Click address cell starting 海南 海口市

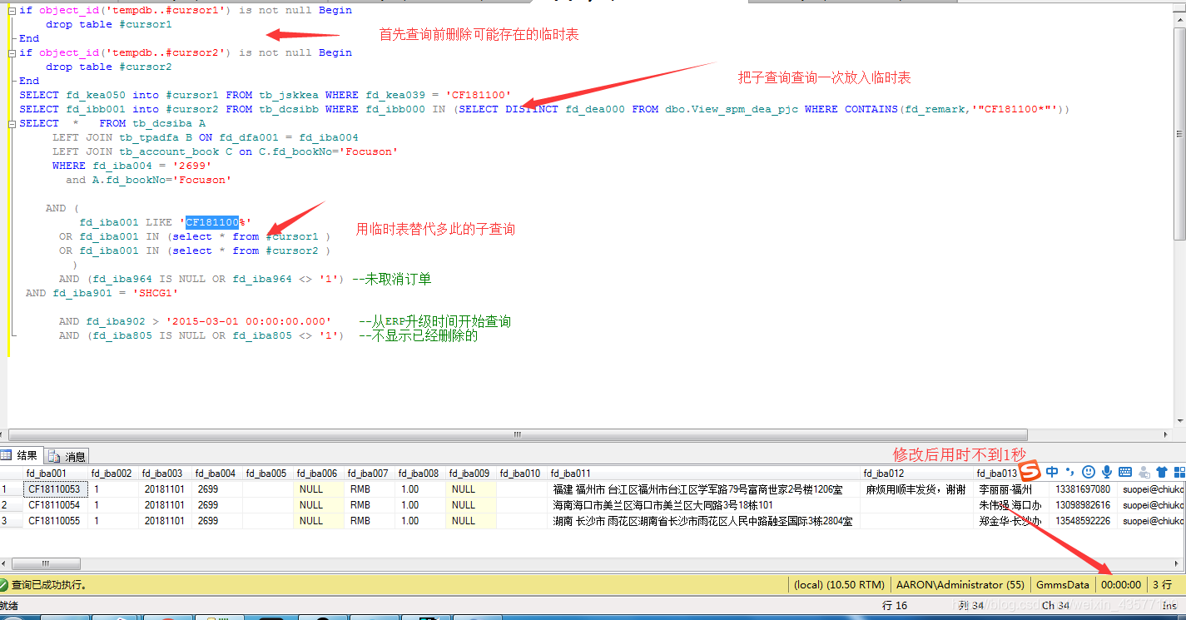pos(703,505)
